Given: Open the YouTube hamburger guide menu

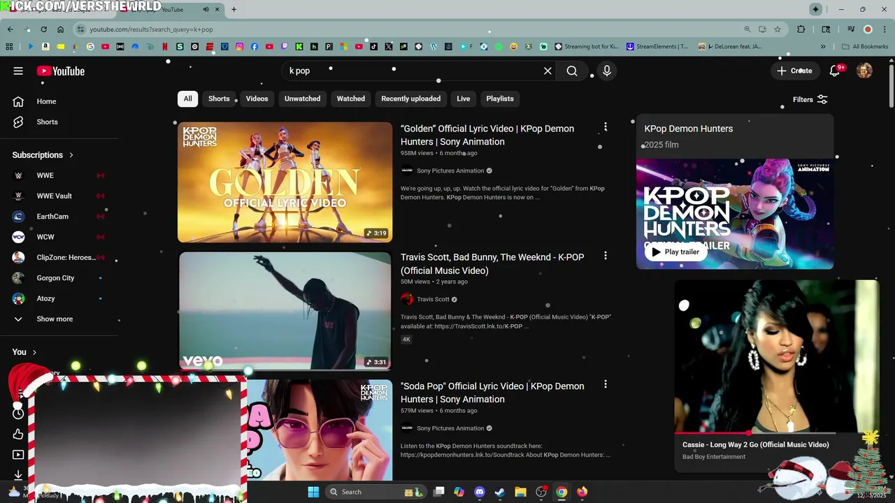Looking at the screenshot, I should coord(18,71).
